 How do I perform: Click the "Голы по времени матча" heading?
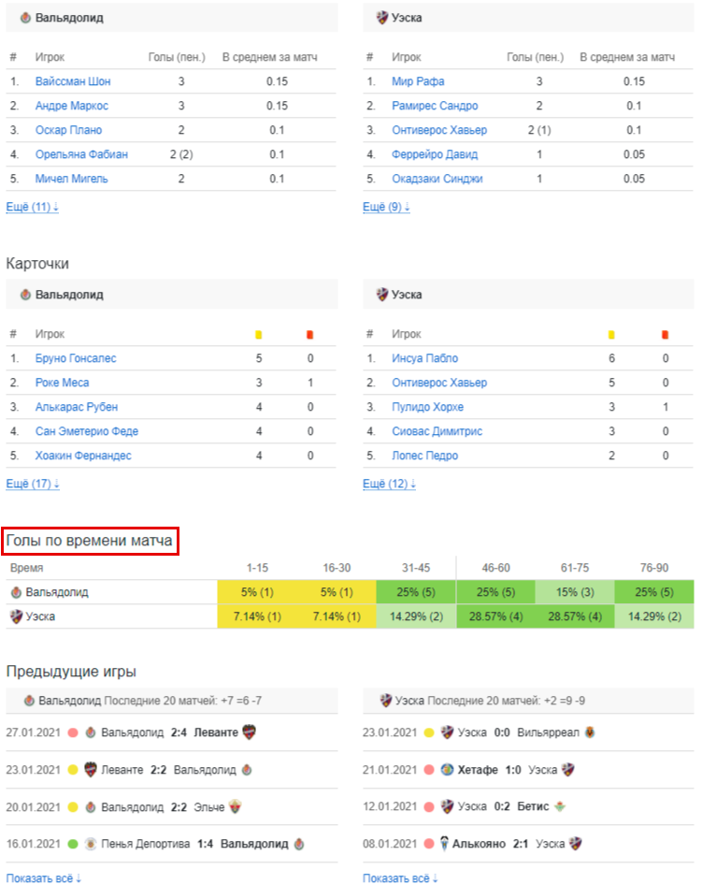(x=90, y=541)
